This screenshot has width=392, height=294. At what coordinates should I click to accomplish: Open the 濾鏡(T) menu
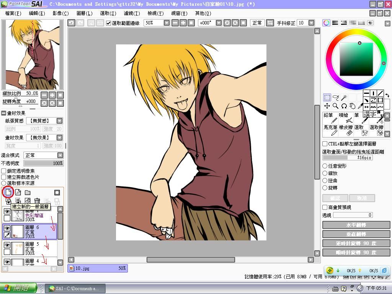tap(132, 13)
